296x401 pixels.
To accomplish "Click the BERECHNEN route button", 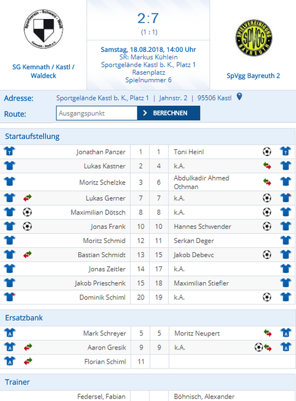I will pyautogui.click(x=169, y=113).
